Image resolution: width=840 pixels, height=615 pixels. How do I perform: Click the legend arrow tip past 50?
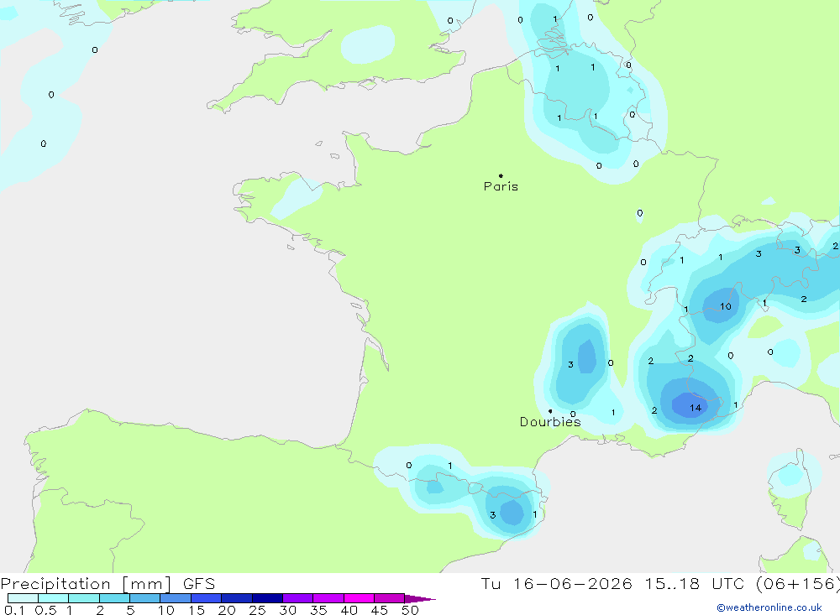420,599
